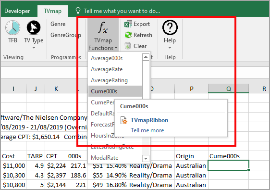The height and width of the screenshot is (190, 270).
Task: Click the Cume000s header cell in column Q
Action: click(x=228, y=156)
